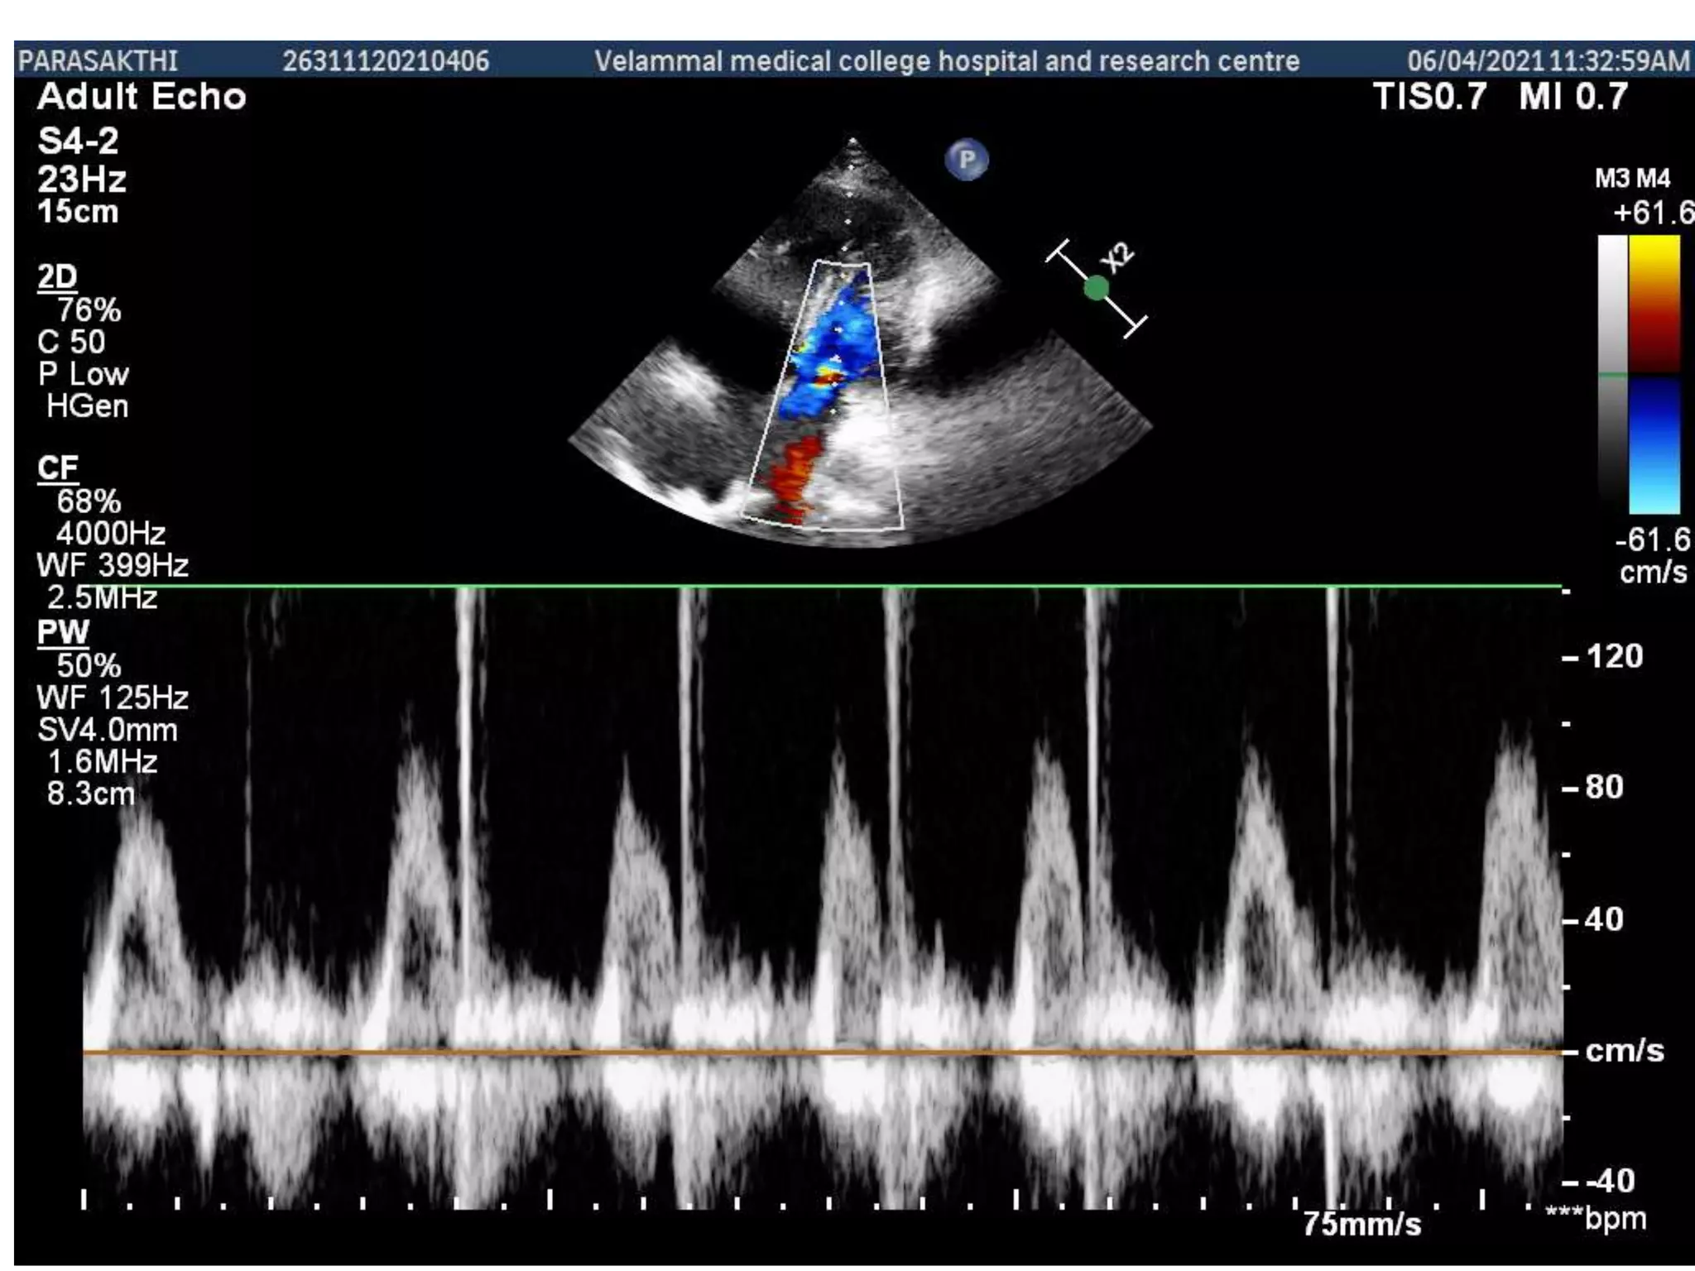Click the blue P orientation marker
Viewport: 1695px width, 1271px height.
pyautogui.click(x=966, y=159)
